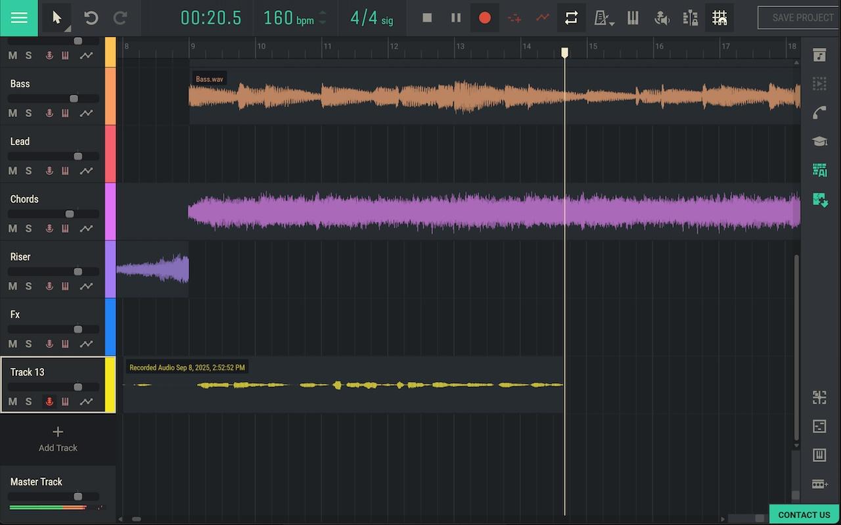The height and width of the screenshot is (525, 841).
Task: Open the virtual piano keyboard in toolbar
Action: tap(633, 18)
